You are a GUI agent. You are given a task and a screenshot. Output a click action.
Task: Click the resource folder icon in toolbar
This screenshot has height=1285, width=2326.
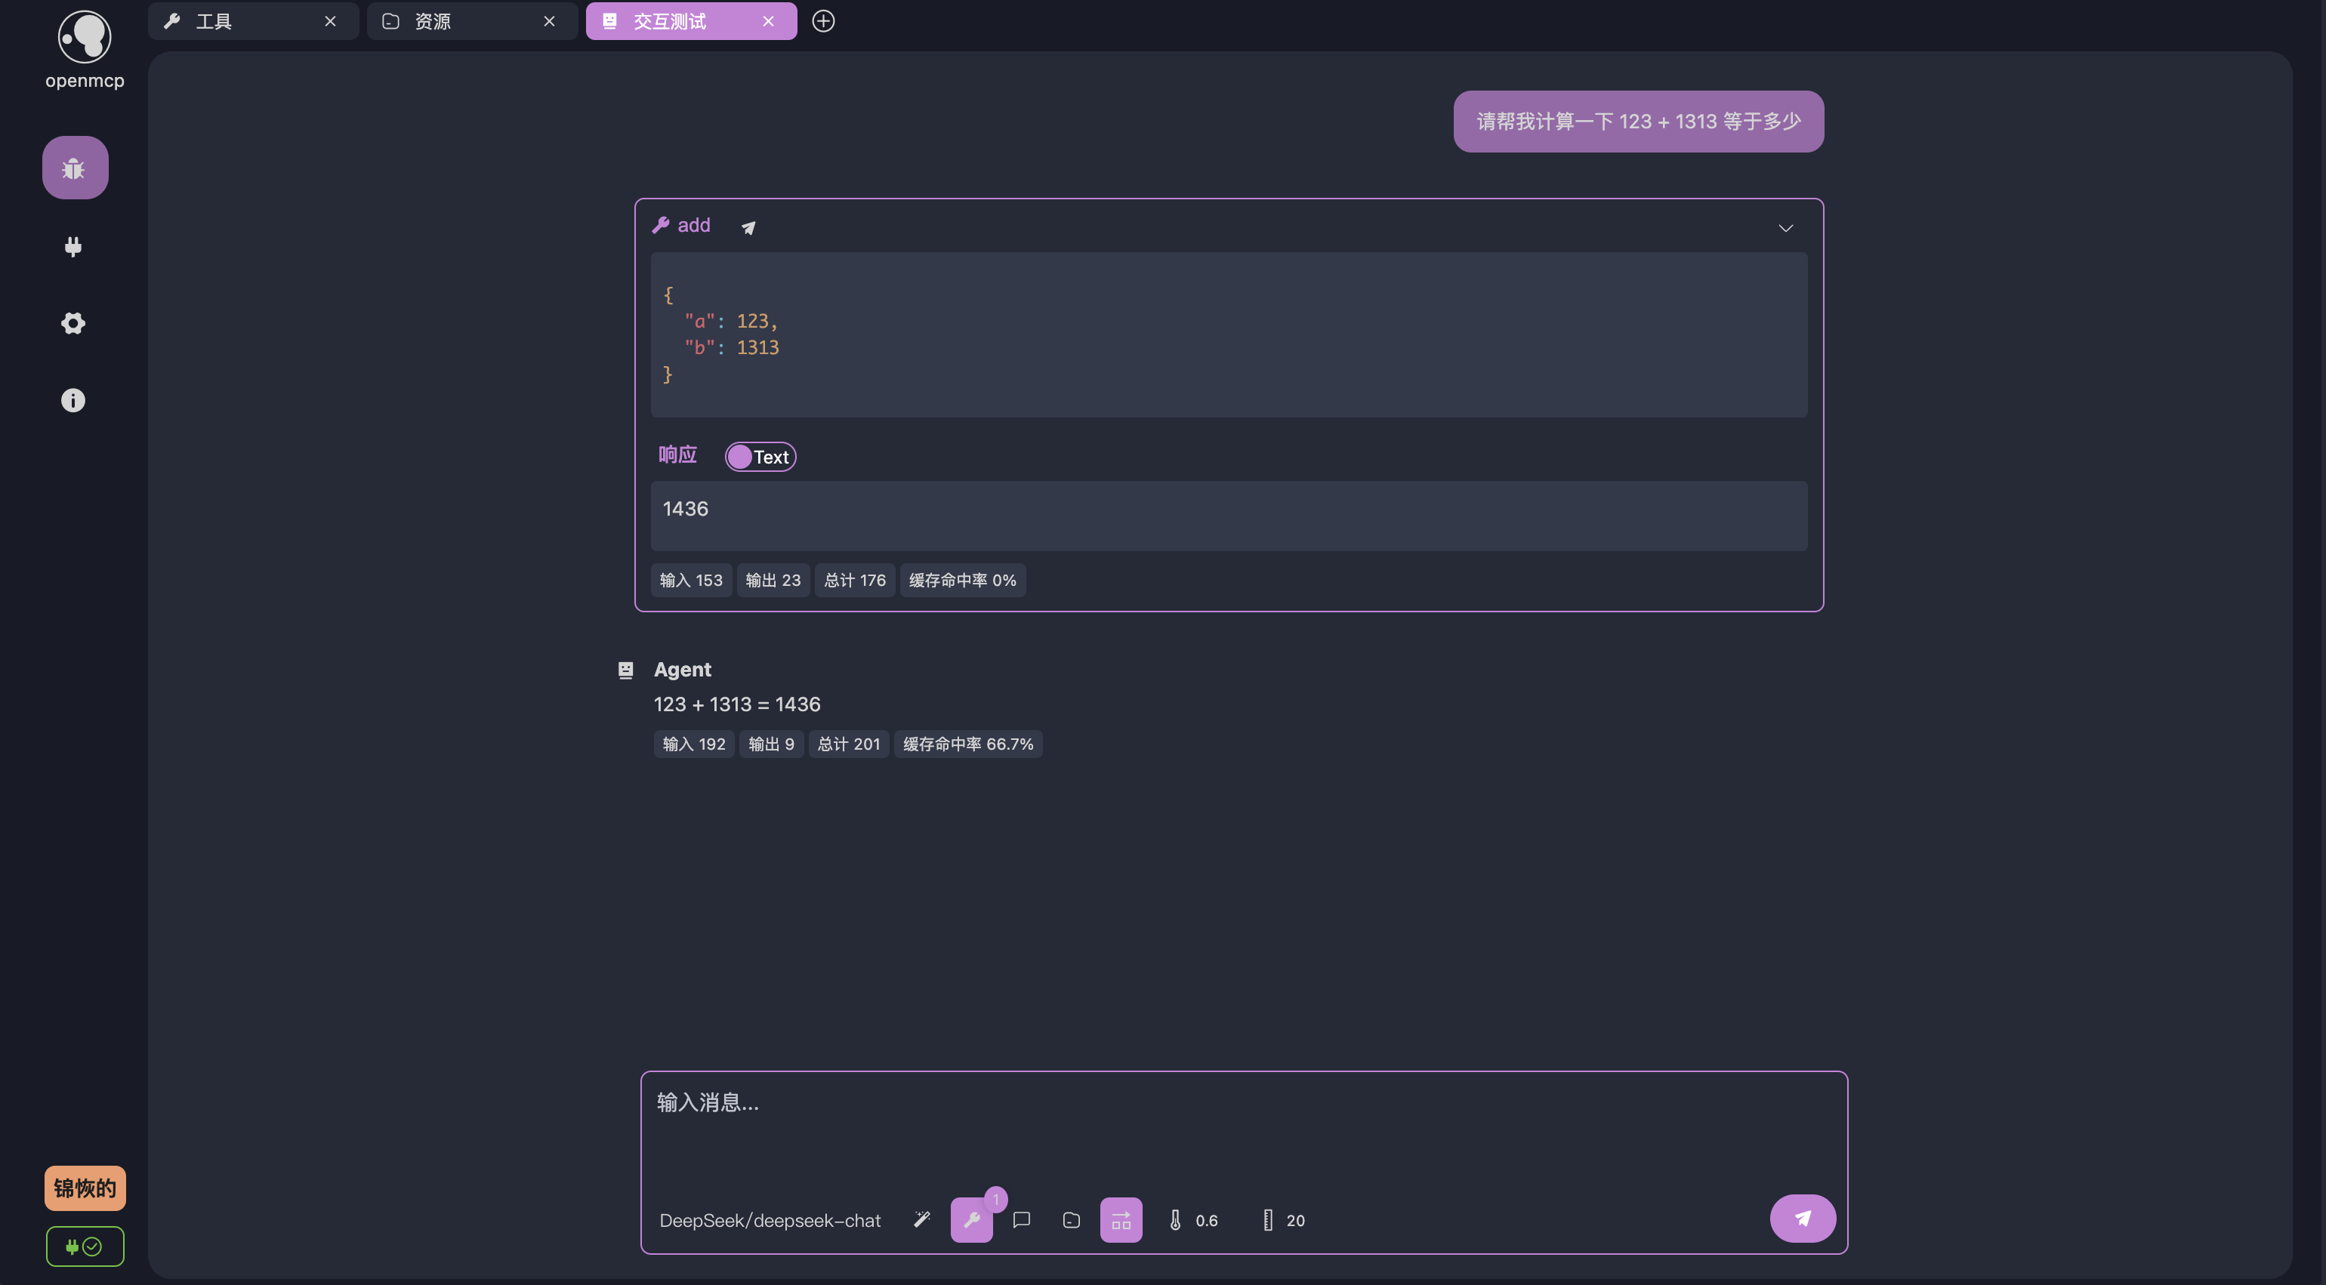1071,1220
